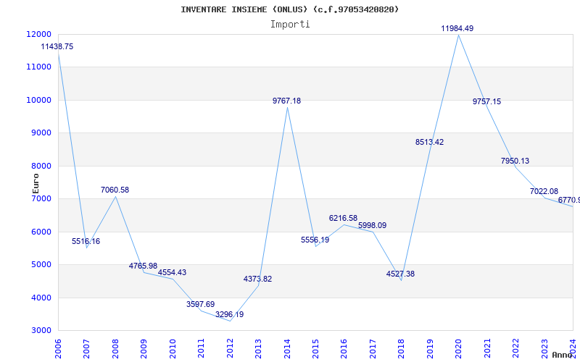
Task: Select the 11438.75 data label
Action: click(x=57, y=46)
